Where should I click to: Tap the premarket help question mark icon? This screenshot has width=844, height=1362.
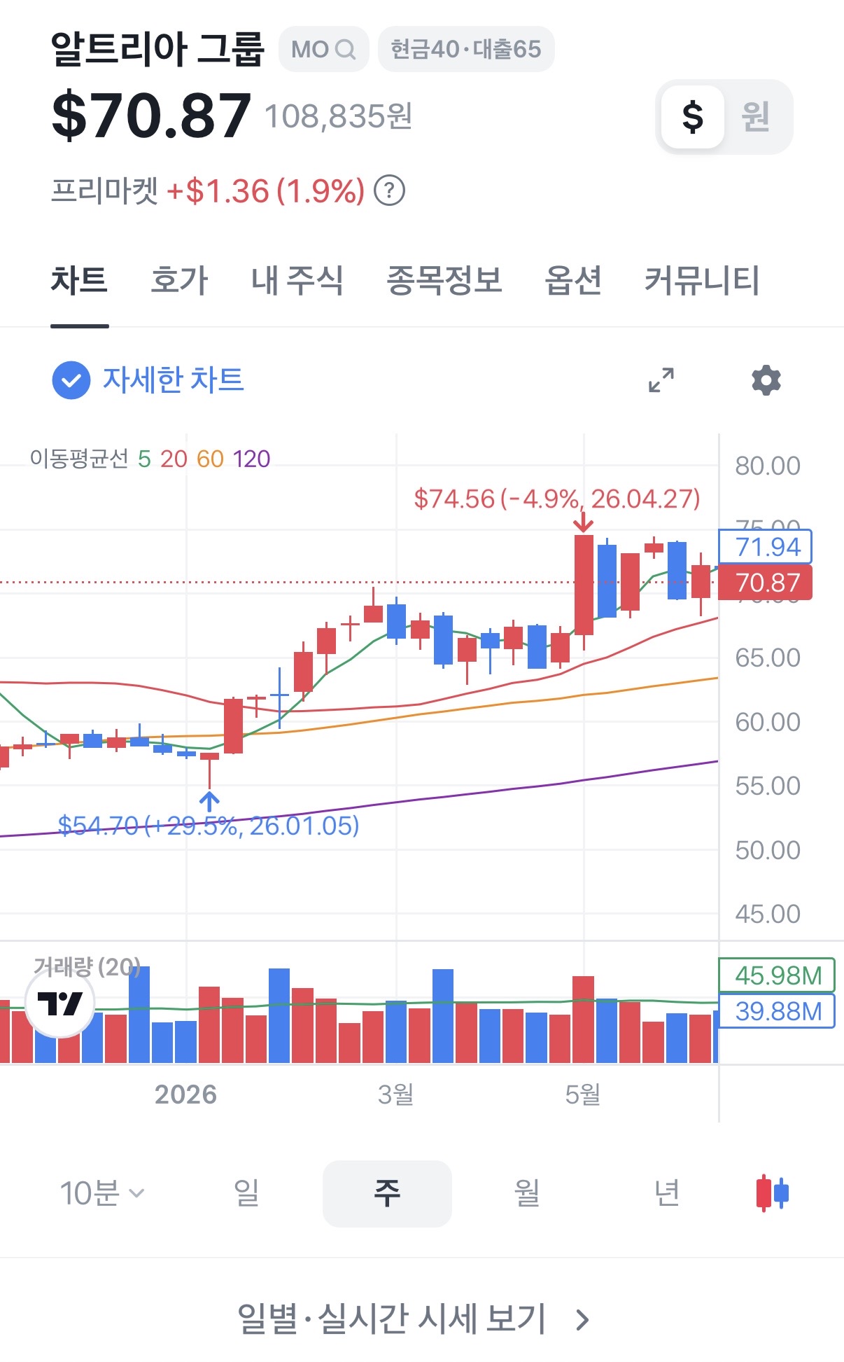(x=390, y=190)
